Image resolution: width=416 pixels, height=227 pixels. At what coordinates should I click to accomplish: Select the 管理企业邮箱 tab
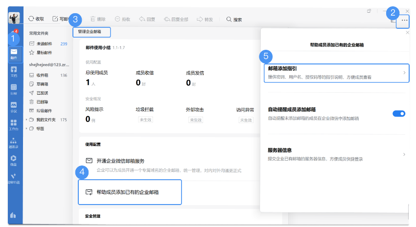point(91,32)
